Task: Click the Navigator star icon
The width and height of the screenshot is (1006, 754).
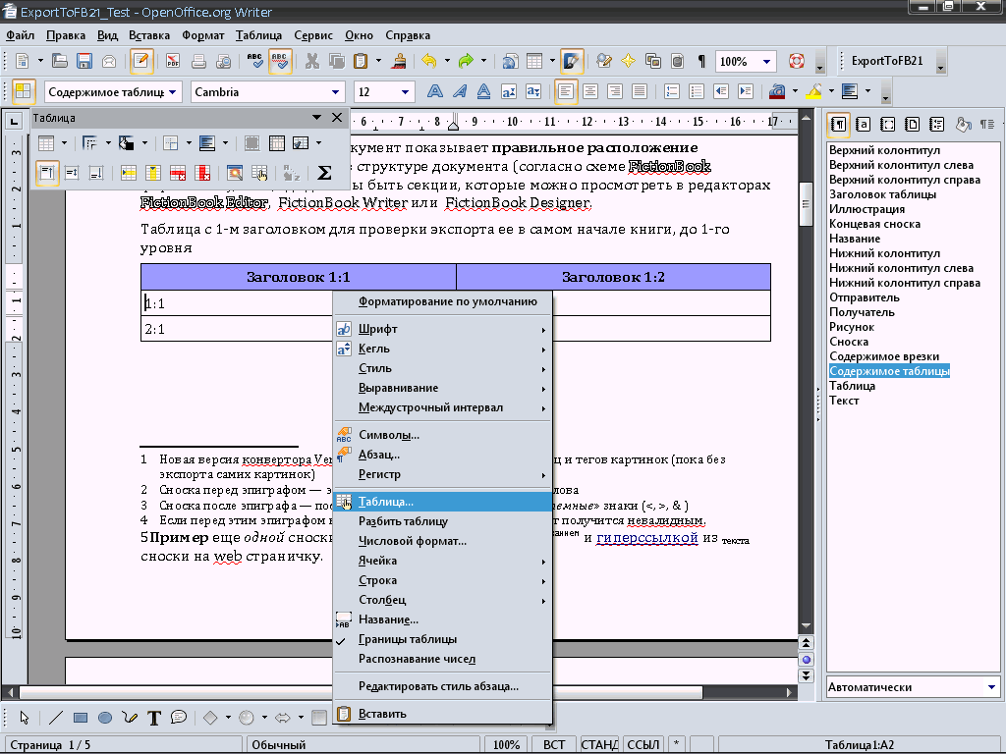Action: (628, 61)
